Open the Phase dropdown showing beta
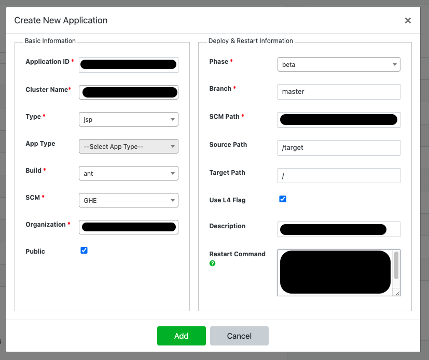429x360 pixels. (339, 64)
